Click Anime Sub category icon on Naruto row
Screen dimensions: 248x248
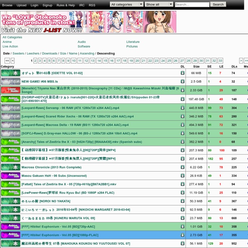[11, 99]
